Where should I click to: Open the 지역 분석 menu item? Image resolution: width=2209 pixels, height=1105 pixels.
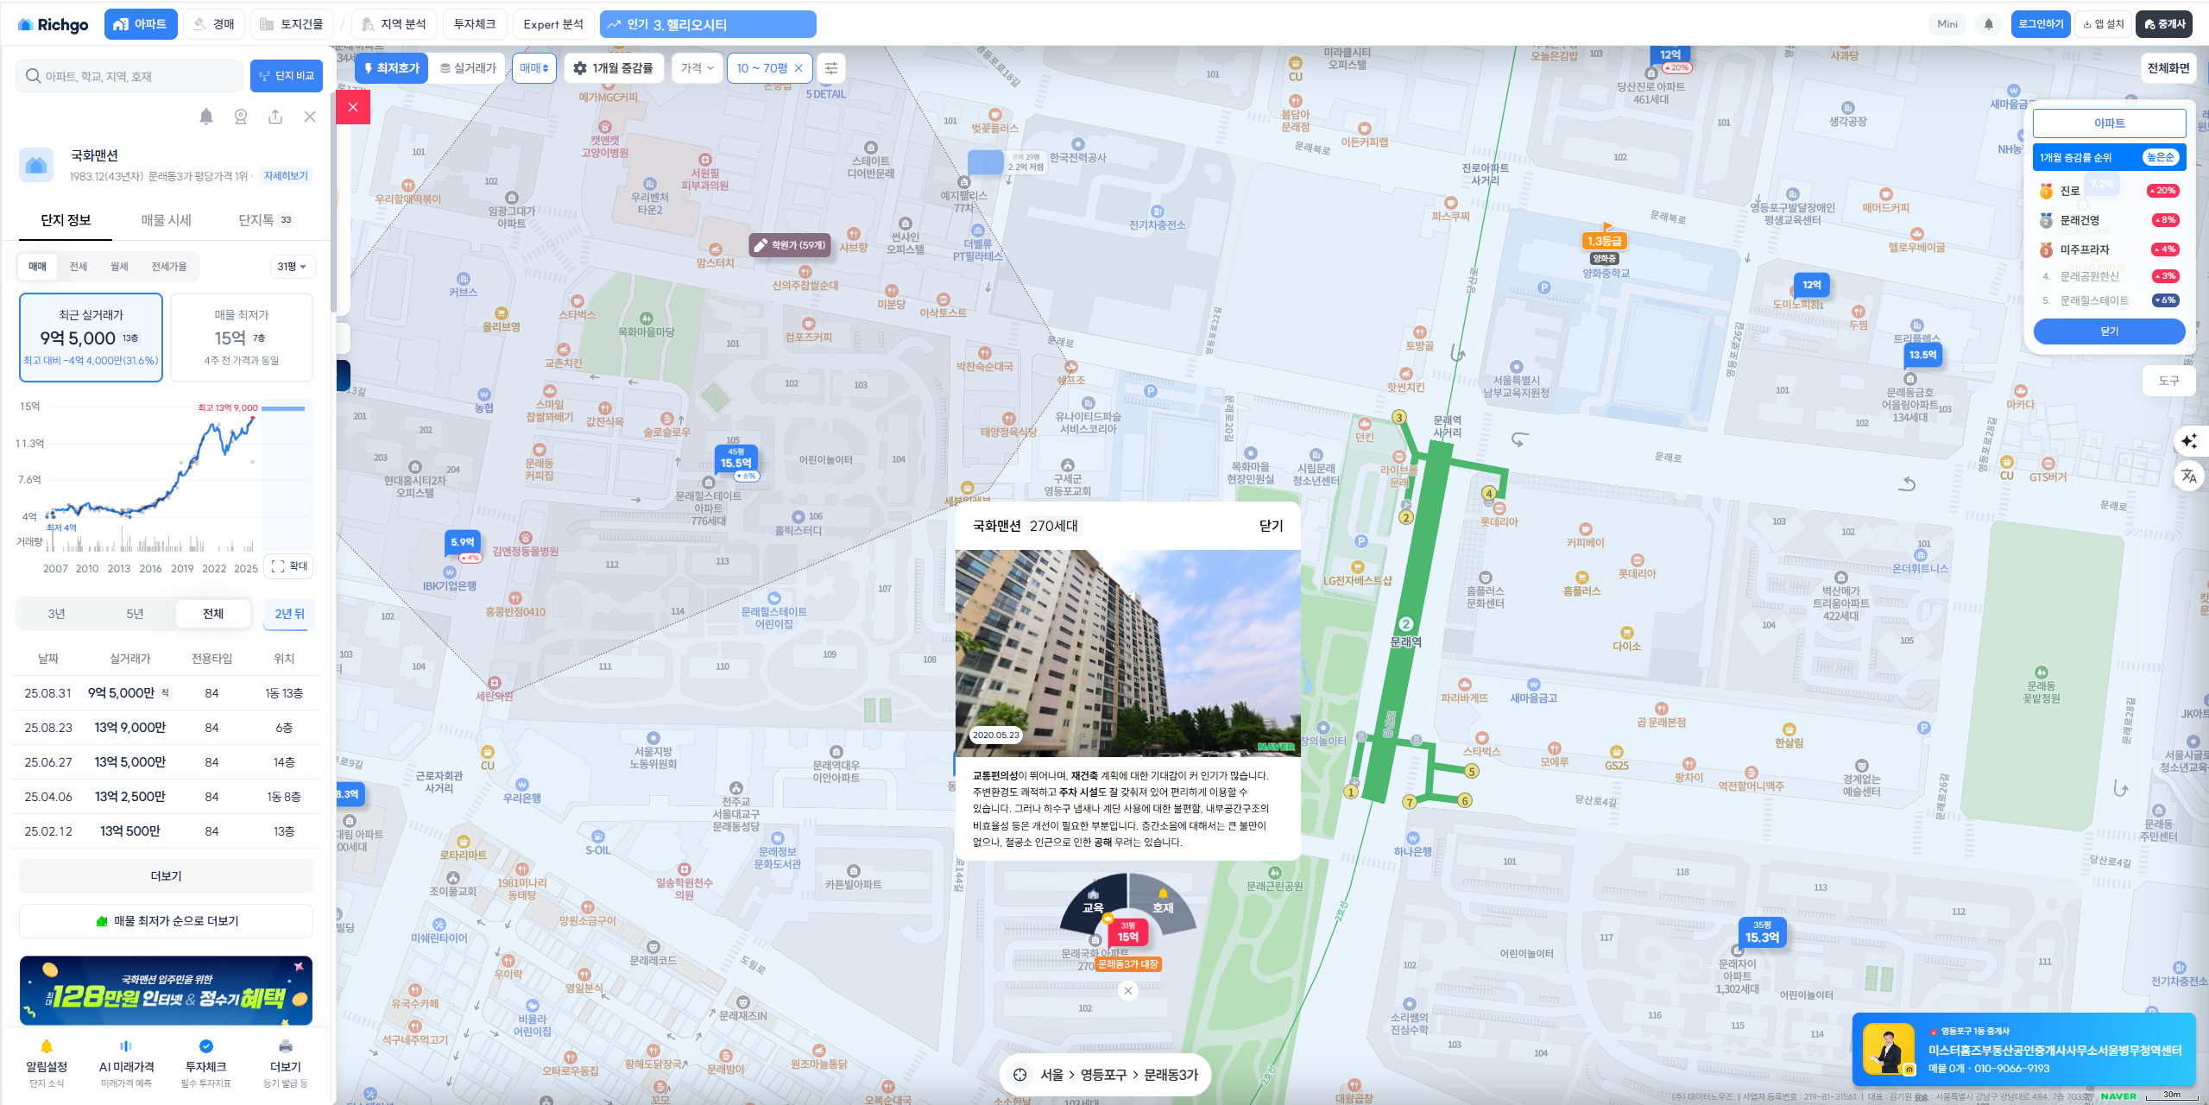point(394,24)
